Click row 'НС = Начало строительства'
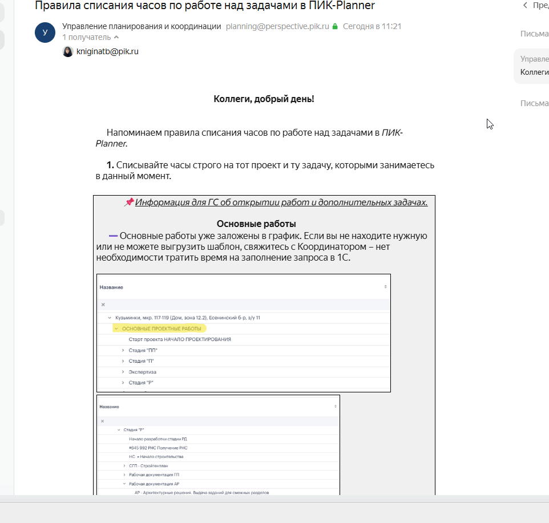Viewport: 549px width, 523px height. coord(156,457)
